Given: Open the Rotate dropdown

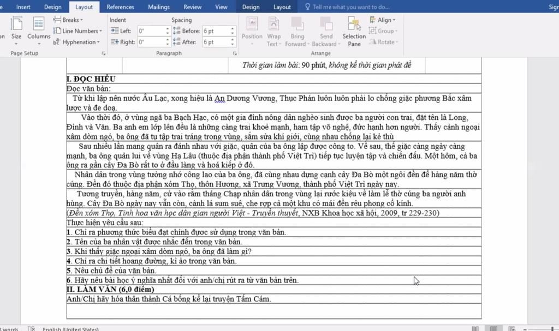Looking at the screenshot, I should pos(383,42).
